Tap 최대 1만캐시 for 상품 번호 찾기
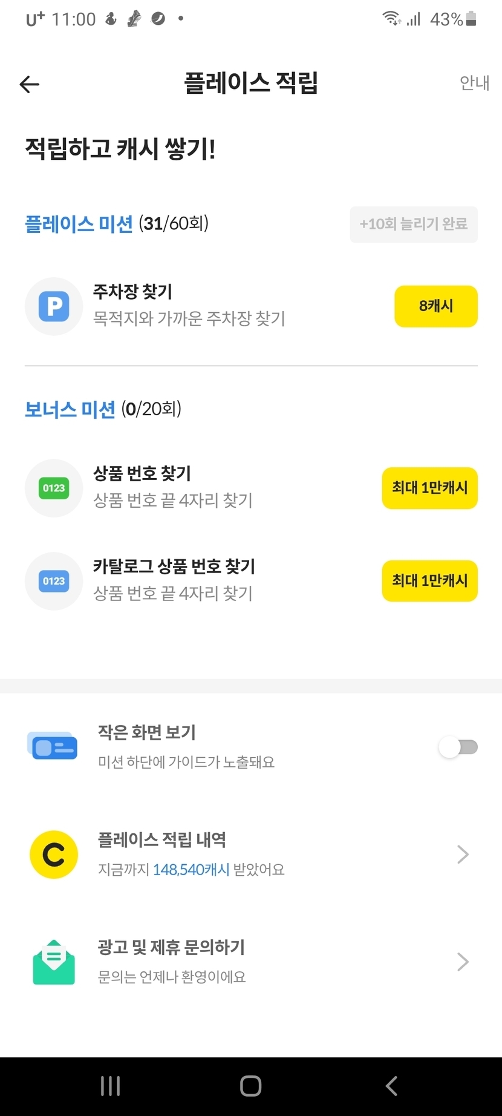The height and width of the screenshot is (1116, 502). click(429, 488)
